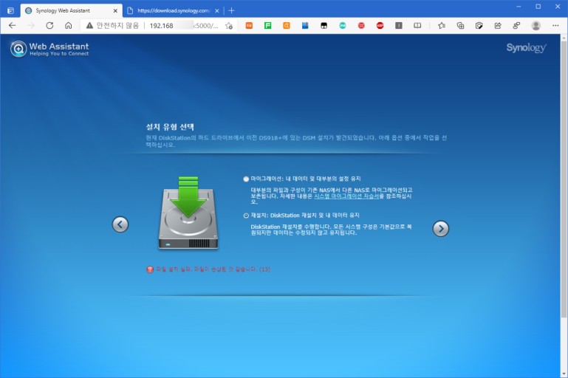Open the ABP Adblock Plus extension
The width and height of the screenshot is (568, 378).
pyautogui.click(x=380, y=25)
